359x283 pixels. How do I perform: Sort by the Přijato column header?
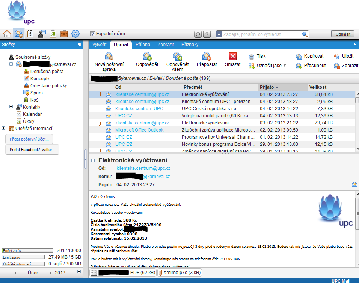coord(282,87)
